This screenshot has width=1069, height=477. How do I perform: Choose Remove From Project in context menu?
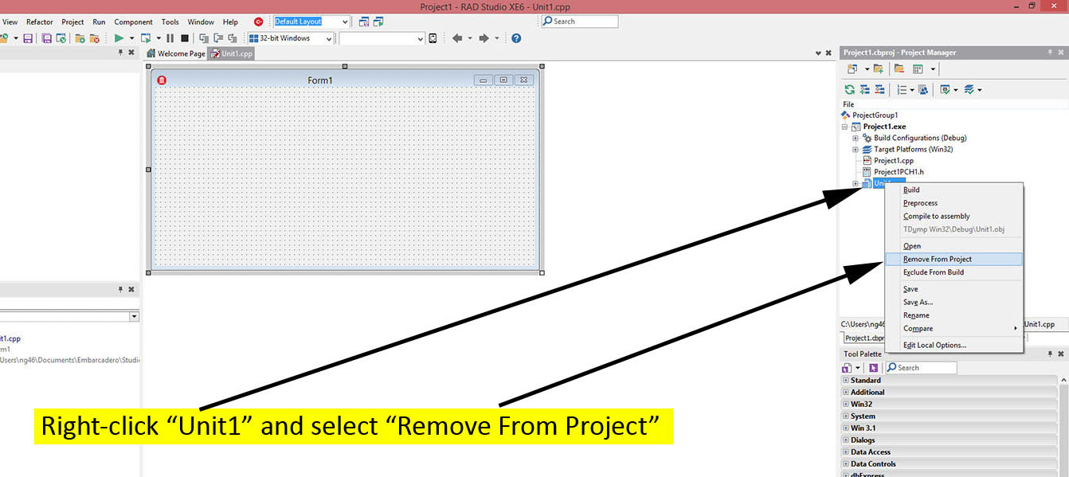953,259
